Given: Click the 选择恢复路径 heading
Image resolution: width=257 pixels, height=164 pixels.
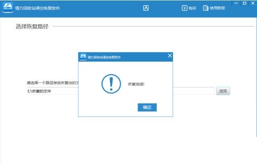Looking at the screenshot, I should (32, 27).
